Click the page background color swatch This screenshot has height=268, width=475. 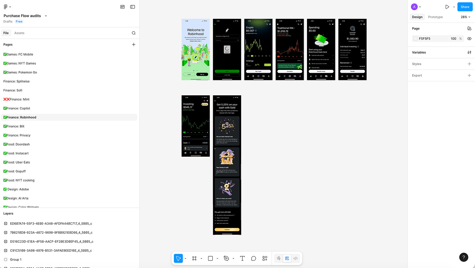click(x=415, y=39)
